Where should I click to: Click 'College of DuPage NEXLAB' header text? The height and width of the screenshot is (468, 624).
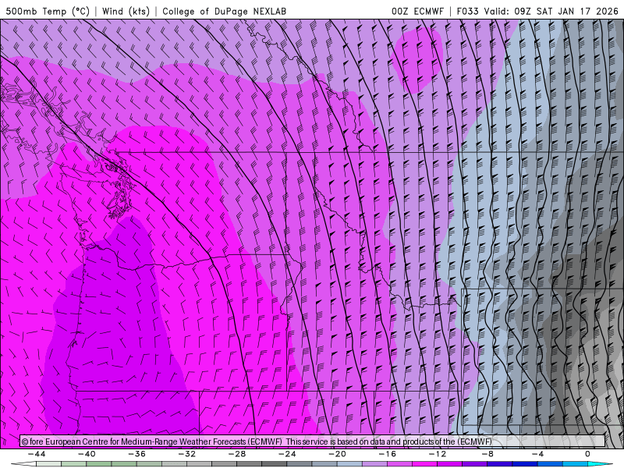(224, 11)
